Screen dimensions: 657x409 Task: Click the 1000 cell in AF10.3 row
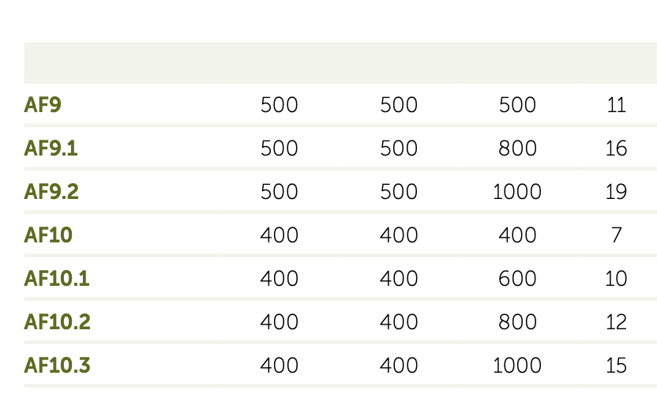(517, 366)
